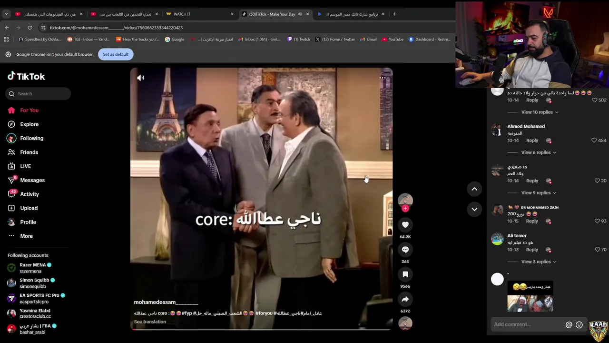Bookmark the video to favorites
Image resolution: width=609 pixels, height=343 pixels.
pos(405,274)
